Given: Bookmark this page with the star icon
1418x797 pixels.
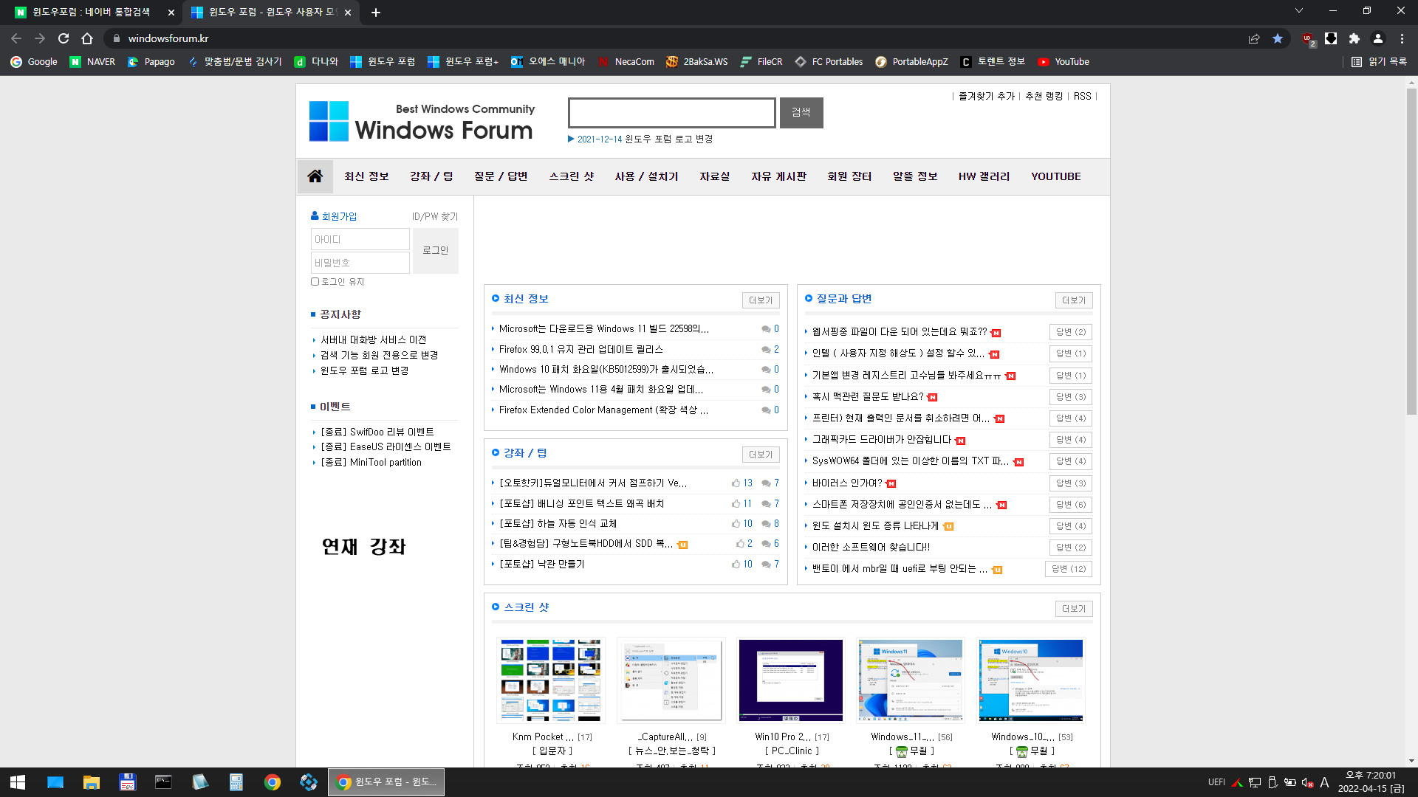Looking at the screenshot, I should 1278,38.
